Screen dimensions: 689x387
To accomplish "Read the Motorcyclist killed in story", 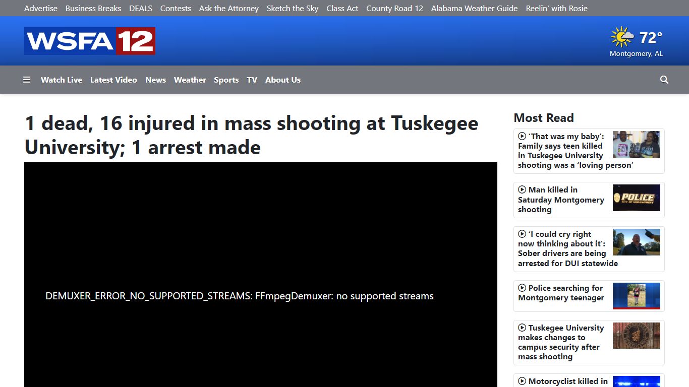I will (x=563, y=381).
